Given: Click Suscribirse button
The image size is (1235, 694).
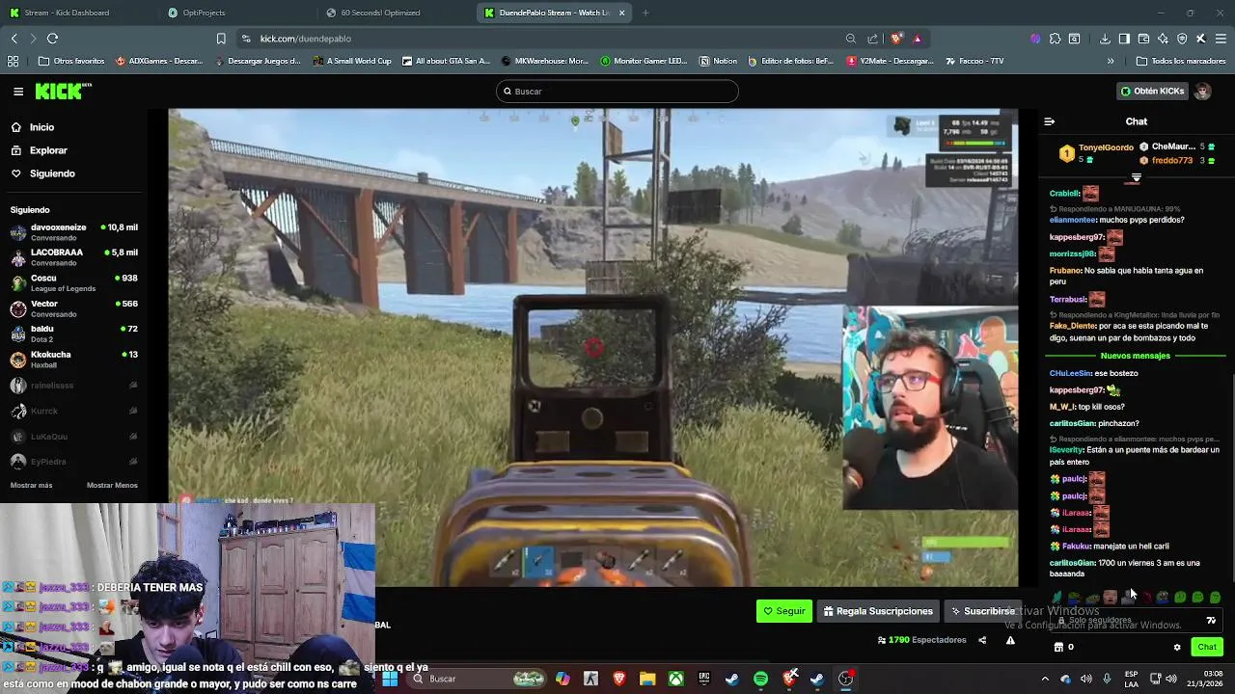Looking at the screenshot, I should click(x=982, y=611).
